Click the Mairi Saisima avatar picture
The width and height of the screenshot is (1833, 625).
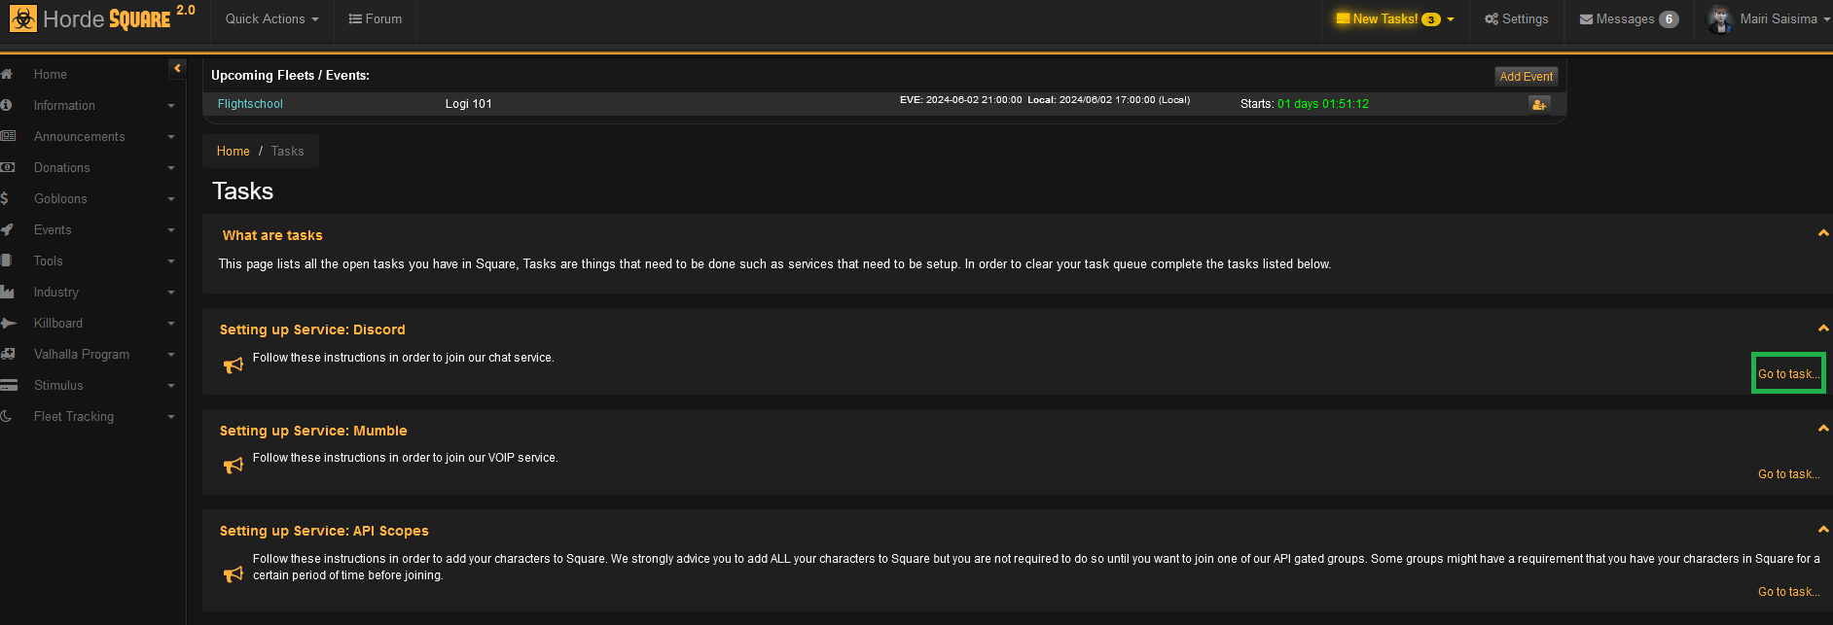tap(1720, 19)
